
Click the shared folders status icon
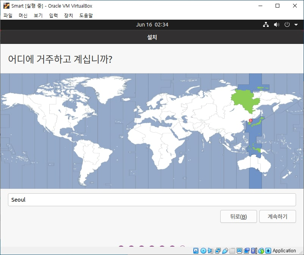(232, 251)
